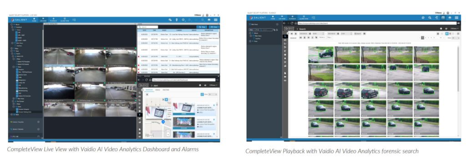This screenshot has height=165, width=466.
Task: Click notification bell in Playback window title bar
Action: pyautogui.click(x=444, y=13)
